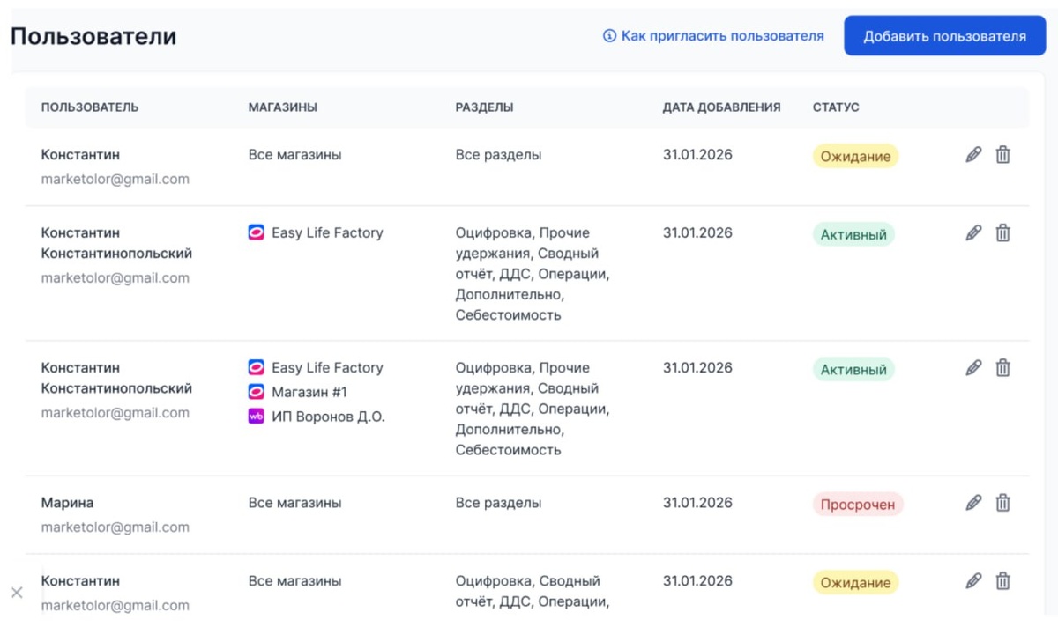
Task: Click the info icon beside invite help link
Action: (609, 36)
